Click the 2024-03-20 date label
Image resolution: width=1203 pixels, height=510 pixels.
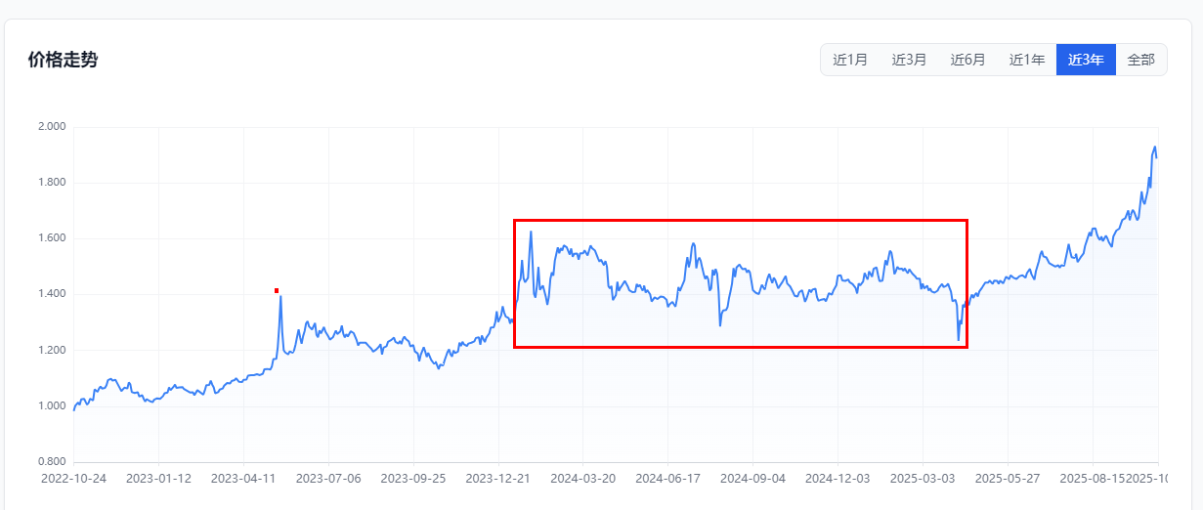tap(583, 479)
